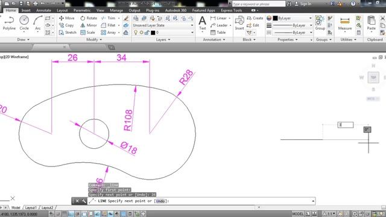Expand the Annotation panel
This screenshot has height=217, width=386.
(214, 40)
